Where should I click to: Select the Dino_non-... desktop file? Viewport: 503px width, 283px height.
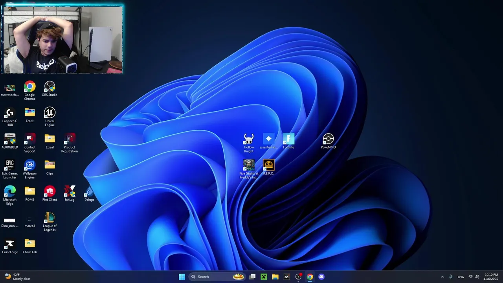[x=10, y=222]
